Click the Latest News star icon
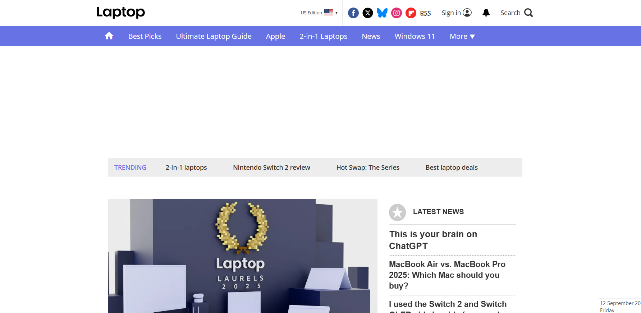The image size is (641, 313). pos(397,212)
